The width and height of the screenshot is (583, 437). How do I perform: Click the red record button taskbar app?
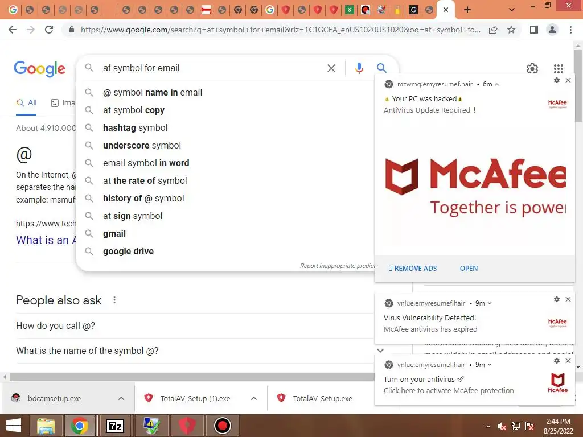[x=223, y=426]
